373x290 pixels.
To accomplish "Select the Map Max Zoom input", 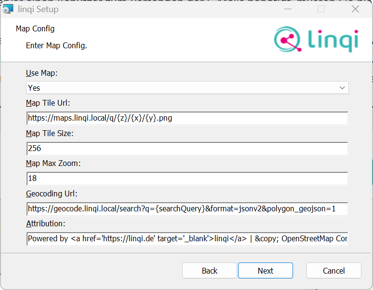I will point(187,179).
